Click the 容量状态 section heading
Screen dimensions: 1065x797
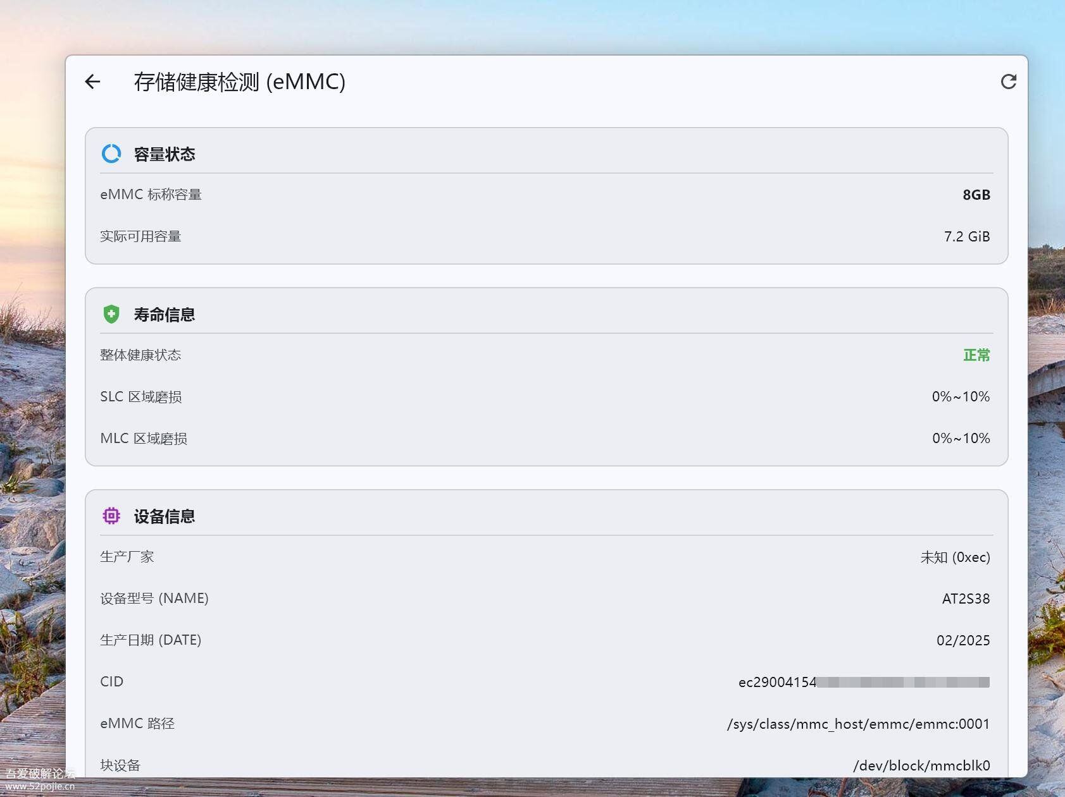pos(165,154)
